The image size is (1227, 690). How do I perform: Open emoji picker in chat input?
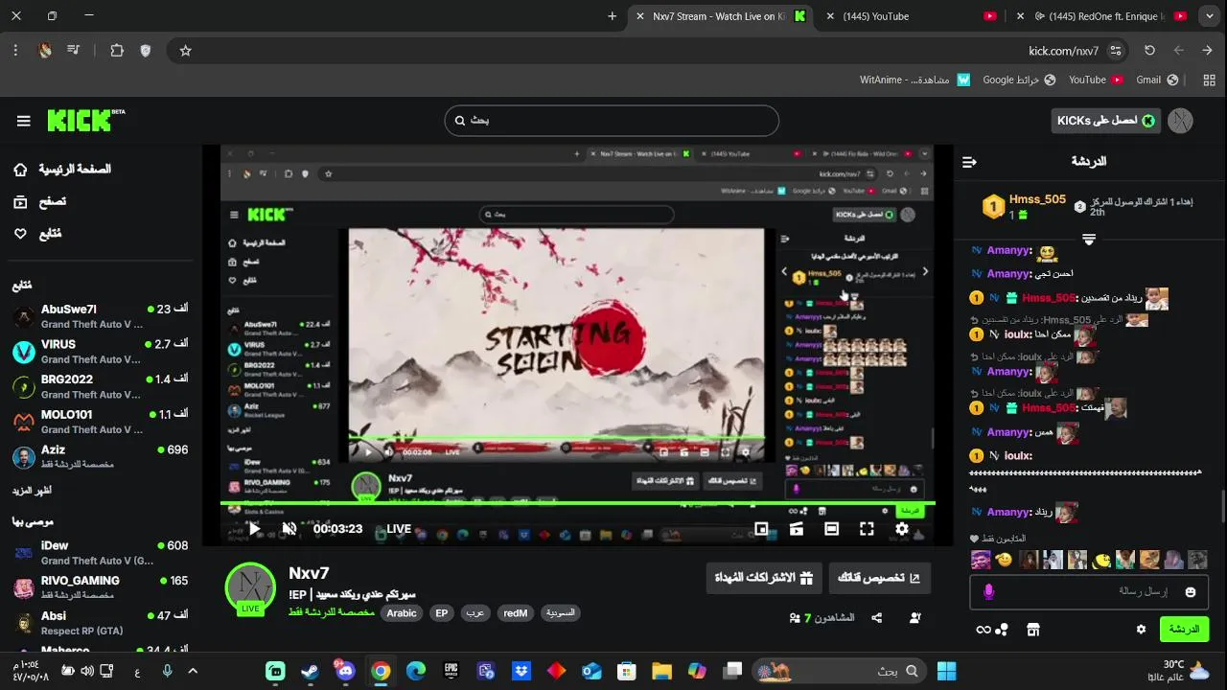click(1191, 592)
